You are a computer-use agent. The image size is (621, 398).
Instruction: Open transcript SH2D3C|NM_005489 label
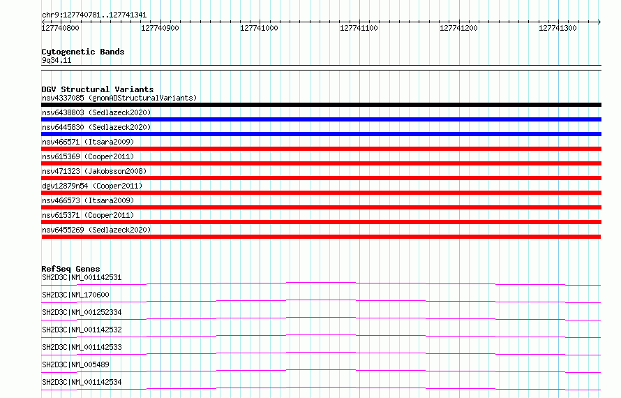(x=75, y=364)
